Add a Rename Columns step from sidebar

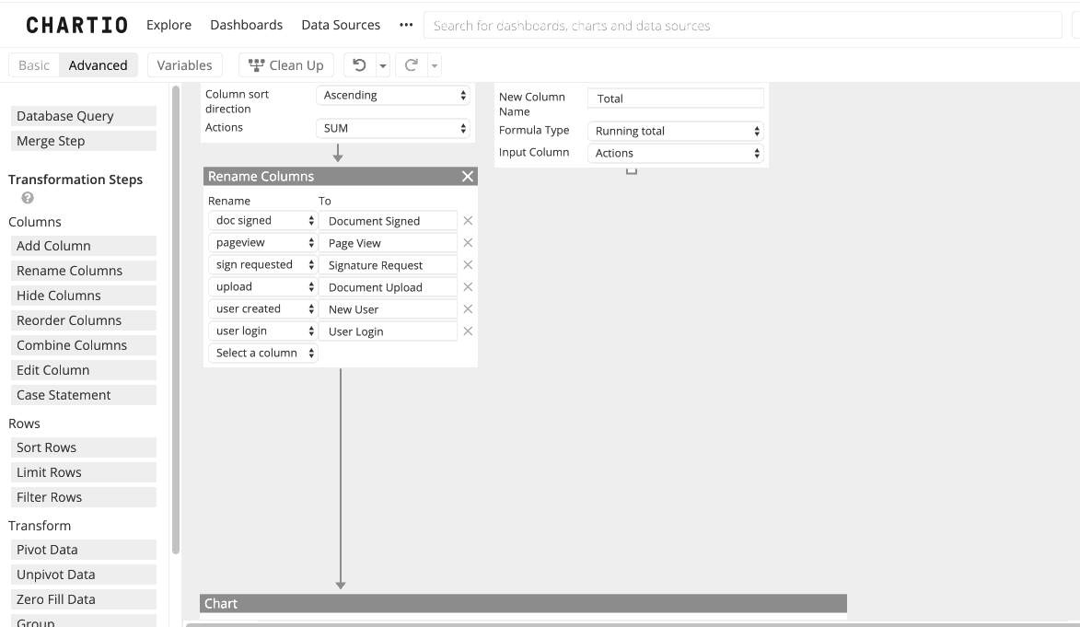point(84,270)
